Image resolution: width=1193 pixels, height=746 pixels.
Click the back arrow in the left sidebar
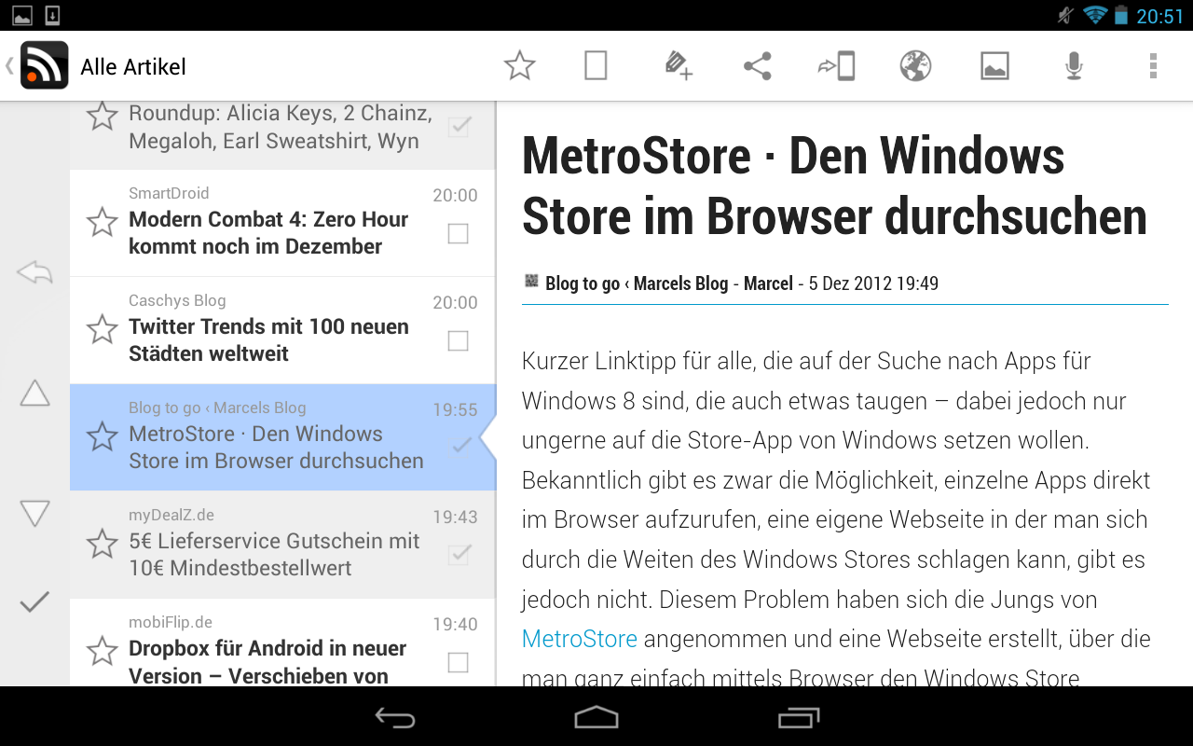34,273
